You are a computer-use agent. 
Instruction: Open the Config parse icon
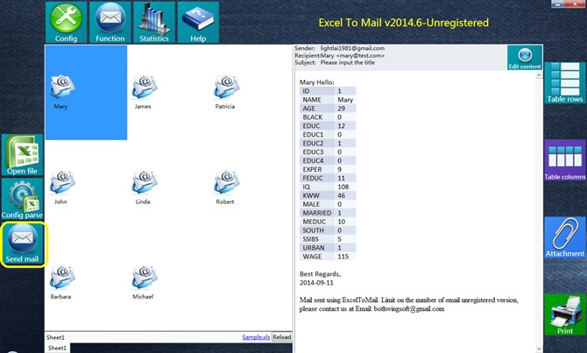click(x=22, y=199)
